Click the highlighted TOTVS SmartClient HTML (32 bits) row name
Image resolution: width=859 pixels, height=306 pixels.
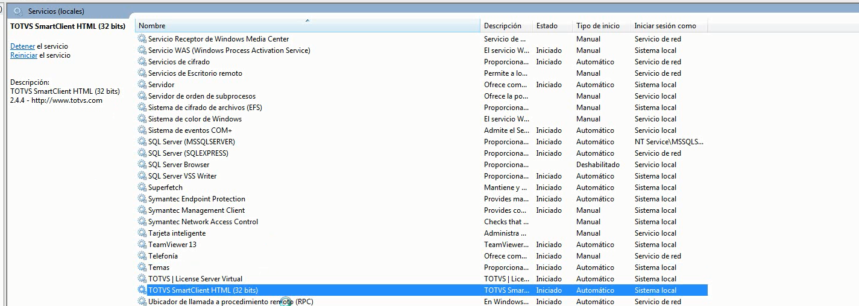pyautogui.click(x=203, y=290)
